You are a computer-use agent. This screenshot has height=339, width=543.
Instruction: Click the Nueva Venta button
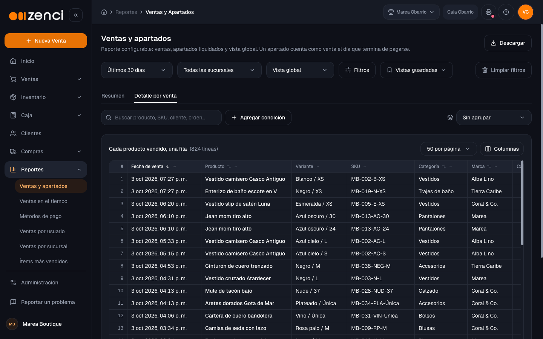tap(46, 41)
